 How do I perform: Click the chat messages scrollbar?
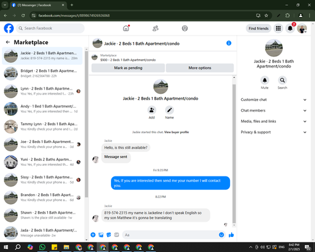234,154
